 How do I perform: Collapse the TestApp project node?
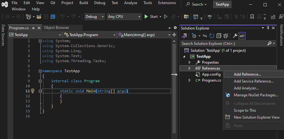coord(184,56)
